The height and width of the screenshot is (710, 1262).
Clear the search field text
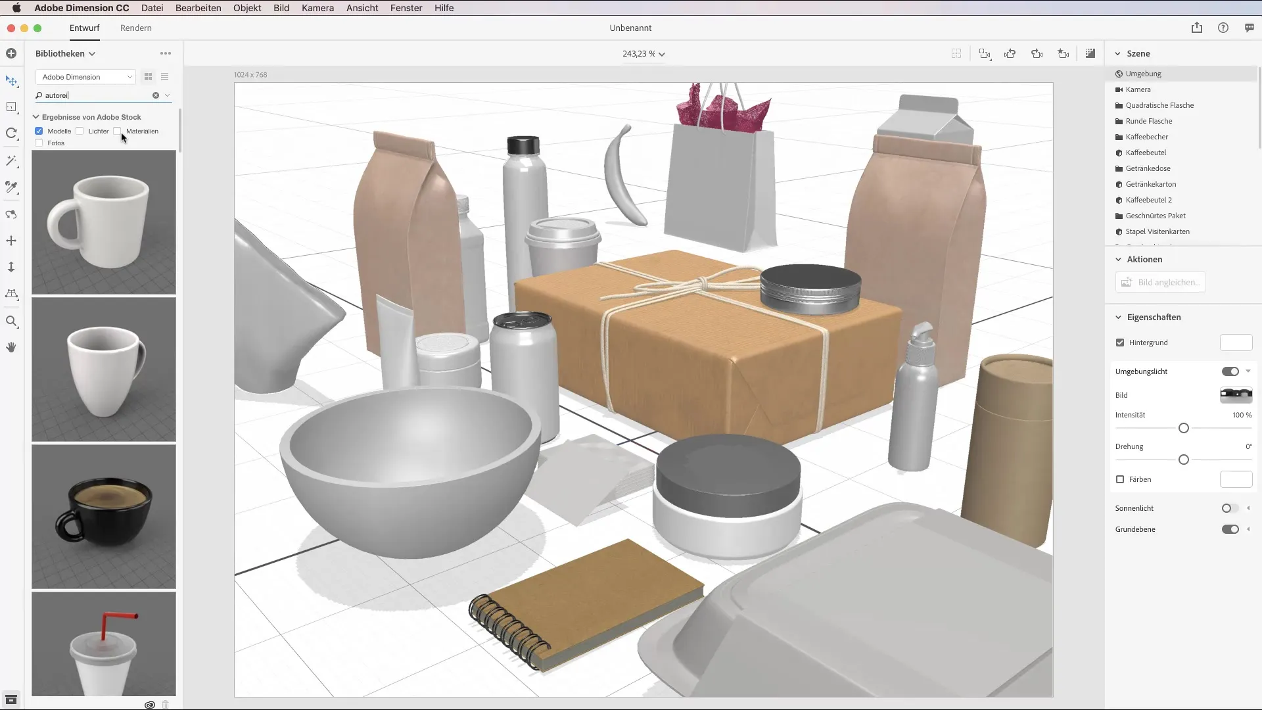[x=156, y=95]
